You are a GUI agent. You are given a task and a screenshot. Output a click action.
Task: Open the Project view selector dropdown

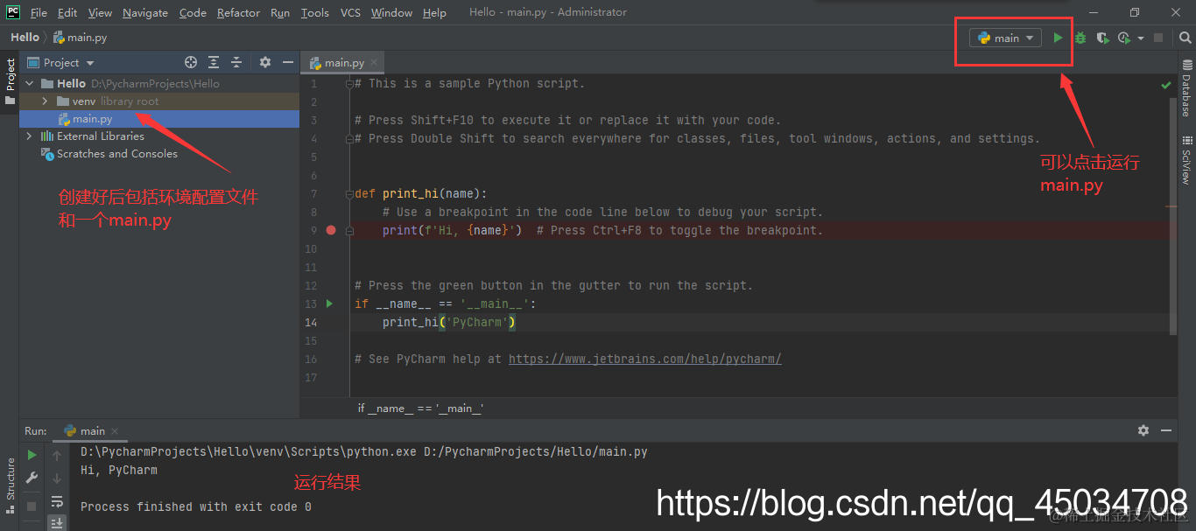pos(60,62)
